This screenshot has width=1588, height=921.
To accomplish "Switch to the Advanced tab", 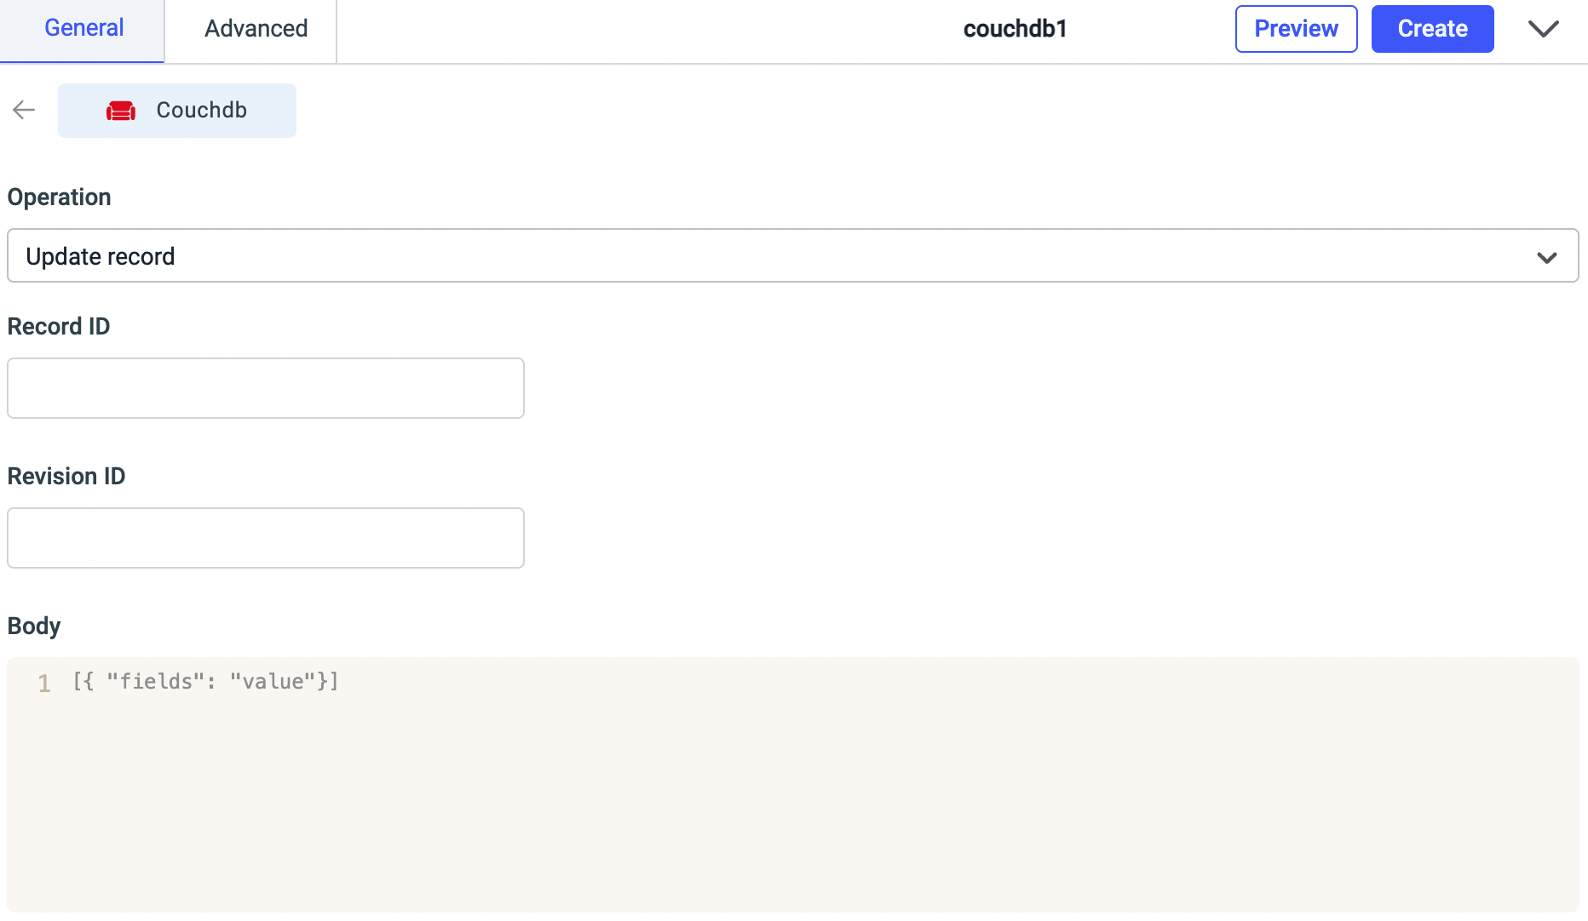I will 256,29.
